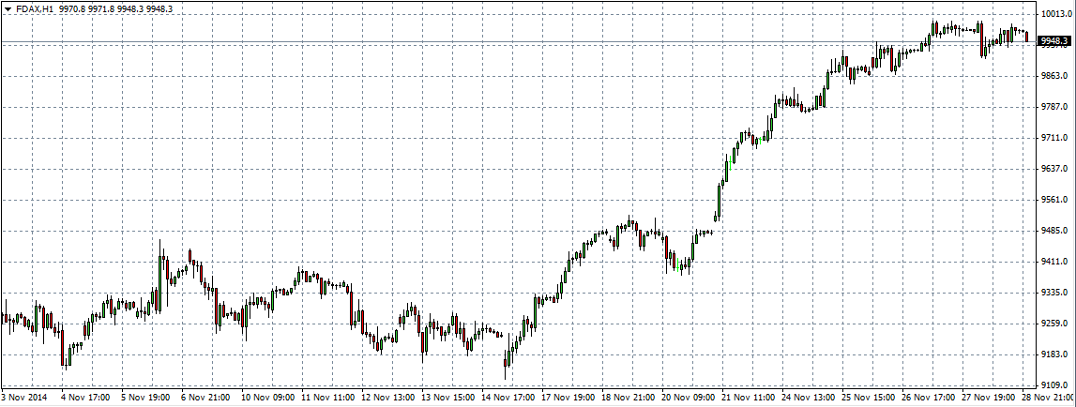
Task: Click the 17 Nov 19:00 time marker
Action: [568, 398]
